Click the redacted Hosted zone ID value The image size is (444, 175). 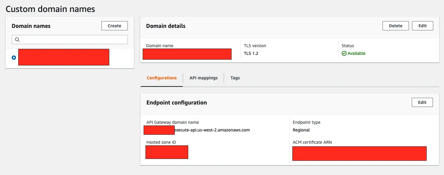(x=167, y=152)
